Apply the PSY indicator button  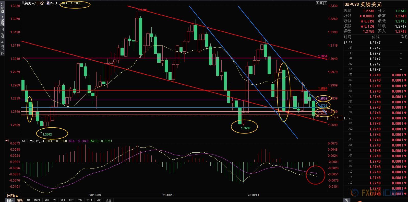tap(80, 200)
